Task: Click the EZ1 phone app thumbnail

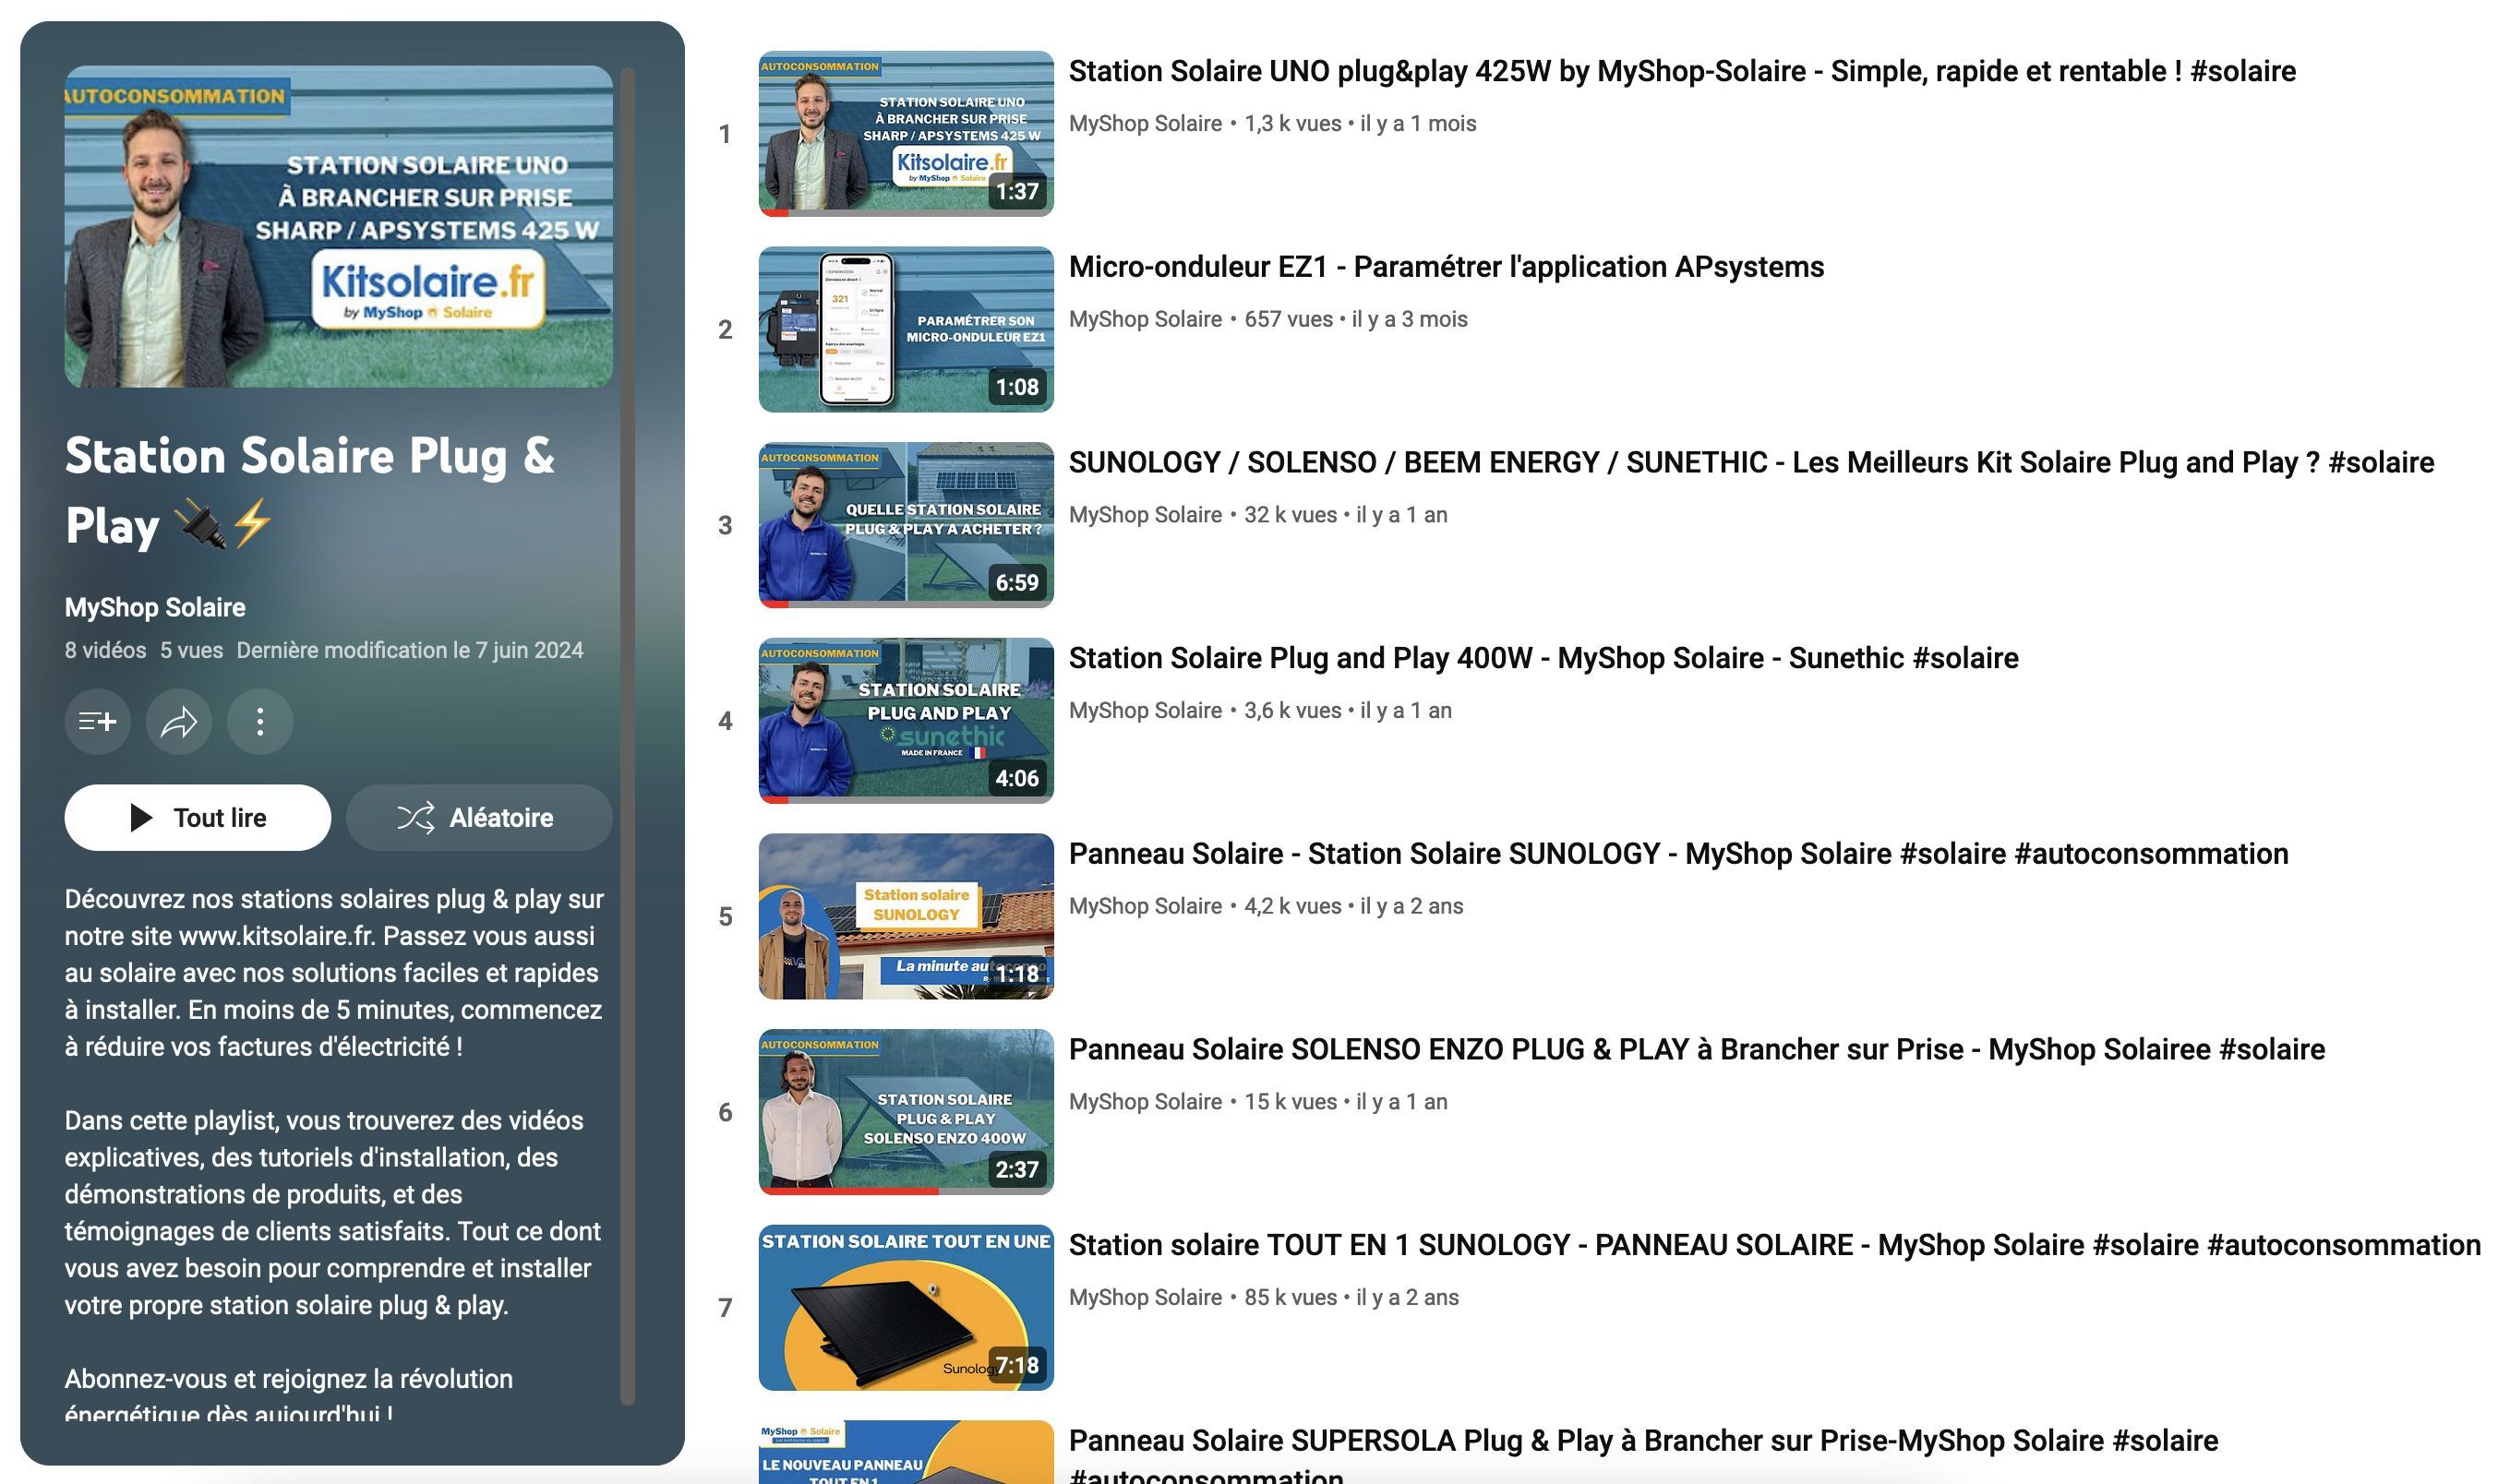Action: click(x=905, y=329)
